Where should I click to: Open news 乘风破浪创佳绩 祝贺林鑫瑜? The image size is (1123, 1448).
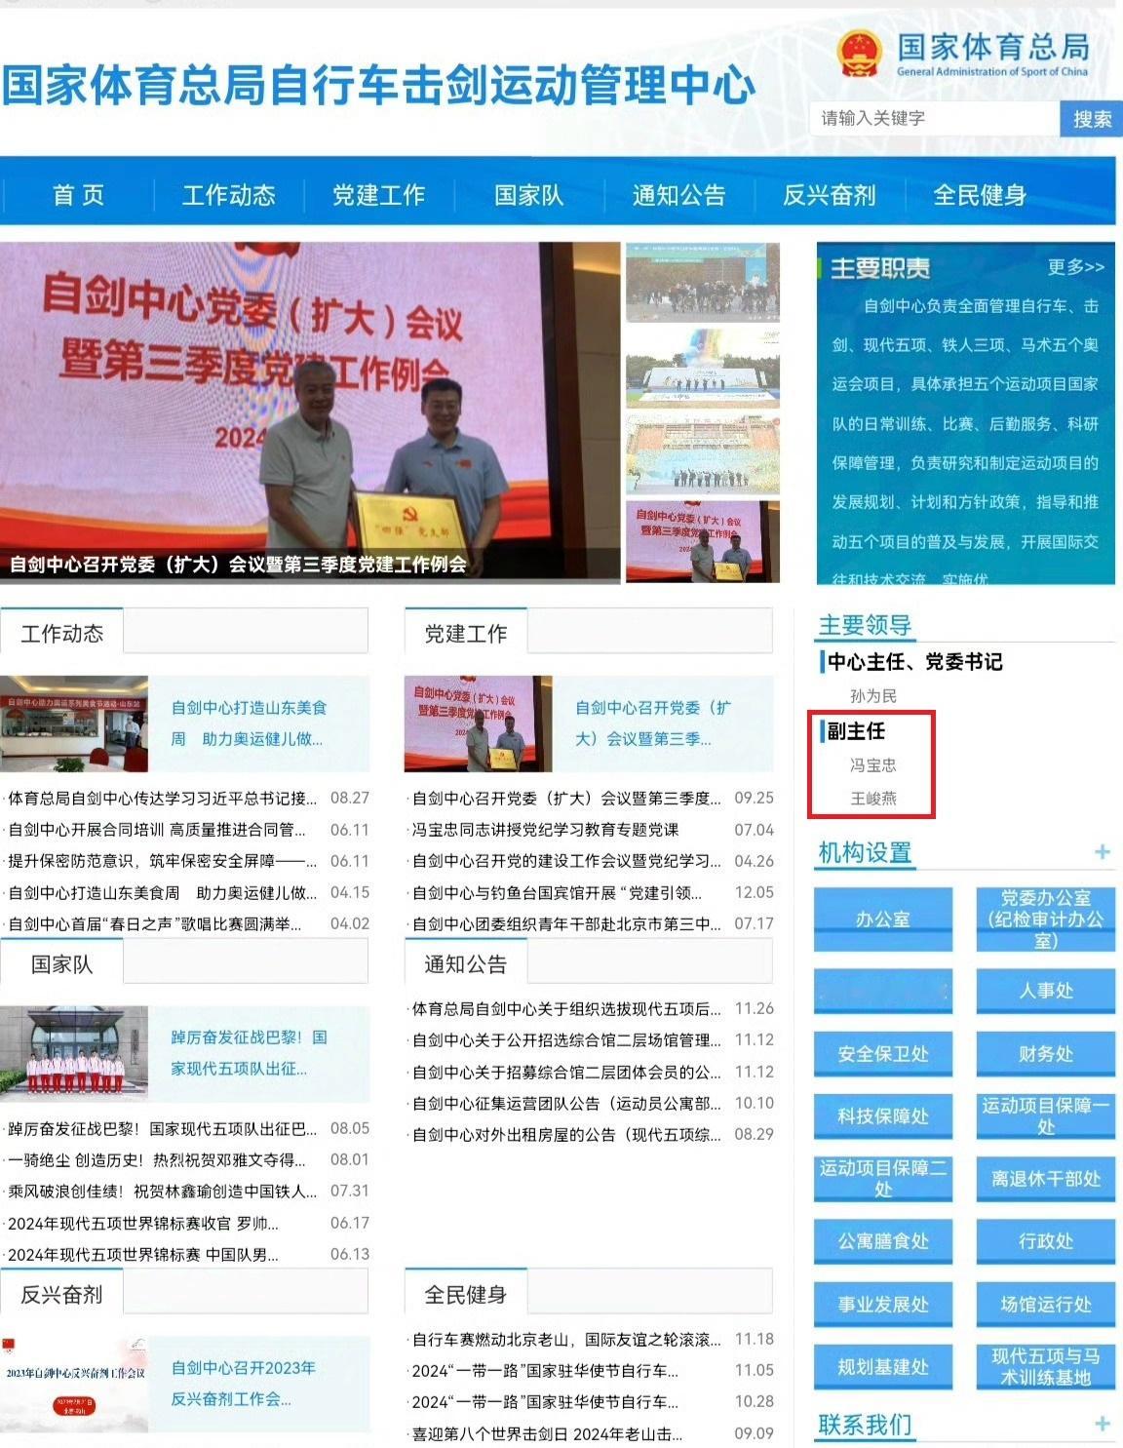click(x=163, y=1192)
